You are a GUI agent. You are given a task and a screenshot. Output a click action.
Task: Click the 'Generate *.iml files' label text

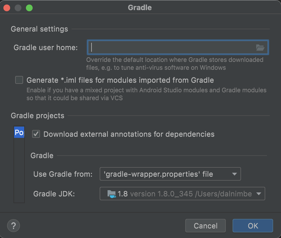tap(120, 80)
